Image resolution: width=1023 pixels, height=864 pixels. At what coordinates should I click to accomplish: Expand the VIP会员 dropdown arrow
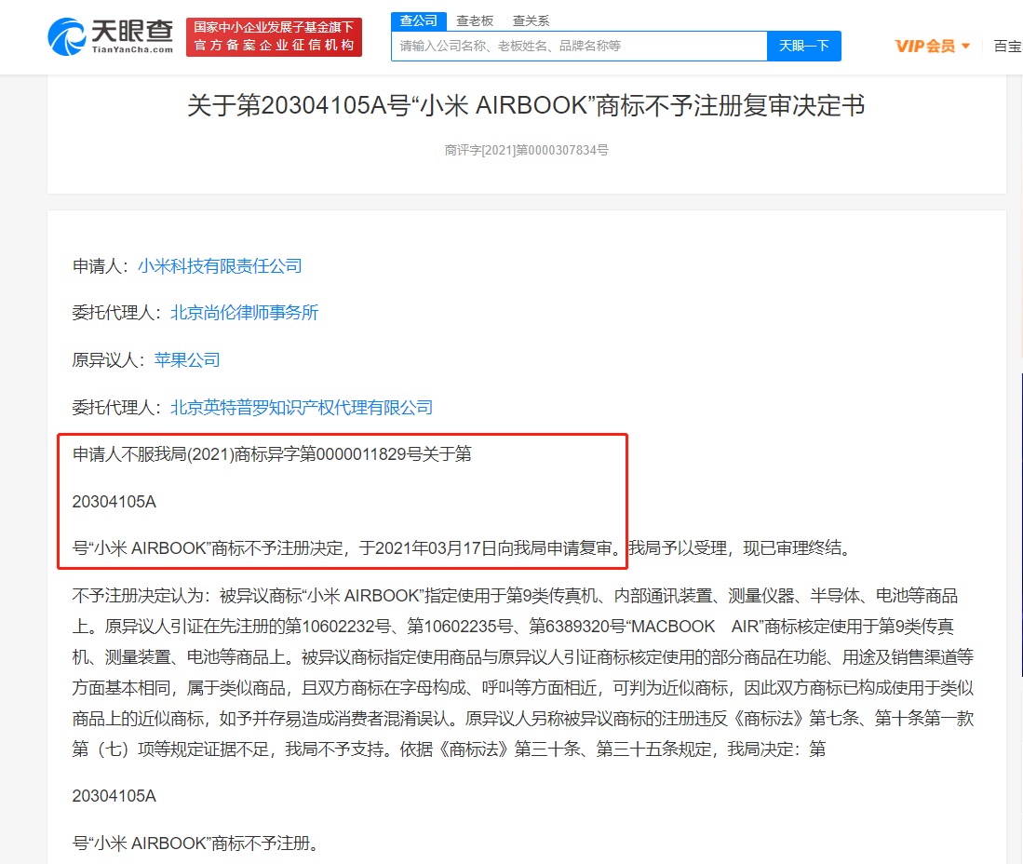click(x=965, y=47)
